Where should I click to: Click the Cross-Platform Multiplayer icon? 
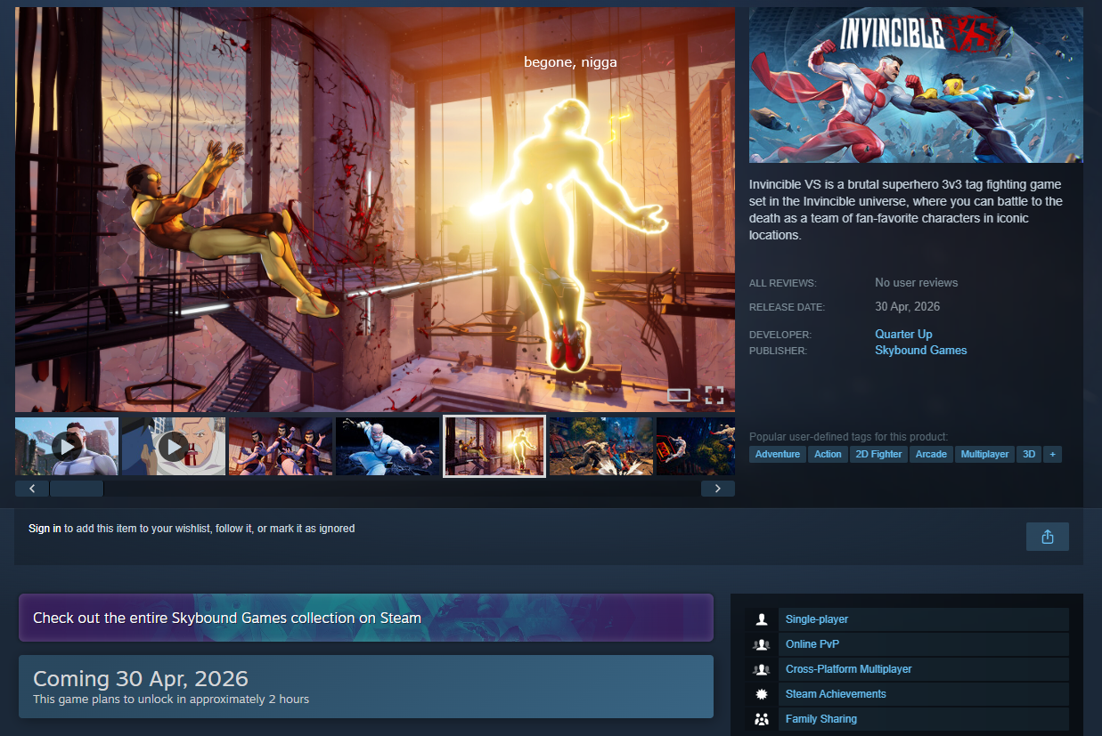762,669
